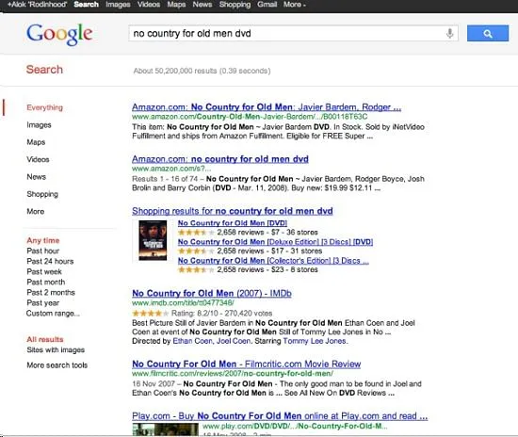Click the 2,658 reviews - $23 - 8 stores text
Screen dimensions: 518x437
pyautogui.click(x=267, y=270)
